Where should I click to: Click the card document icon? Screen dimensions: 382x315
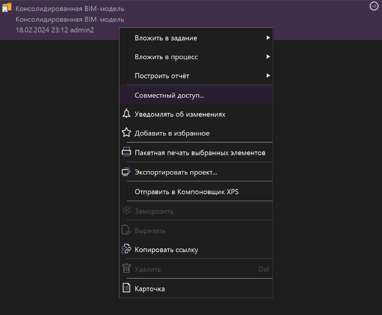pos(126,288)
